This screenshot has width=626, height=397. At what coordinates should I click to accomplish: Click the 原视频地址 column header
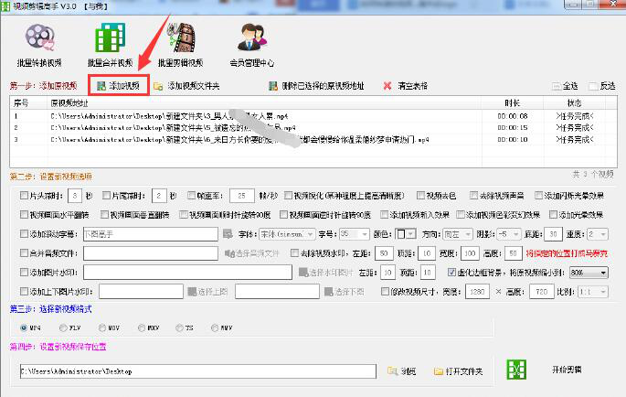pyautogui.click(x=265, y=103)
